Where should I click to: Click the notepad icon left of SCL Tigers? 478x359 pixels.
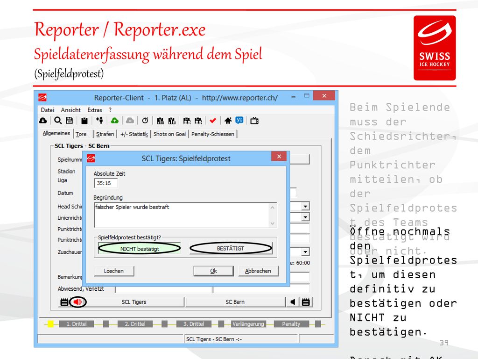pyautogui.click(x=64, y=302)
